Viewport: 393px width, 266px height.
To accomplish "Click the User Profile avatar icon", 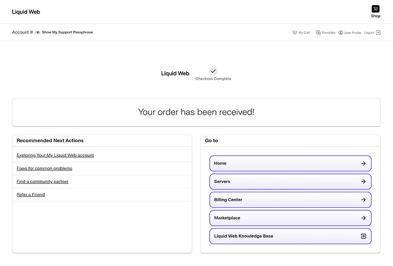I will pos(341,32).
